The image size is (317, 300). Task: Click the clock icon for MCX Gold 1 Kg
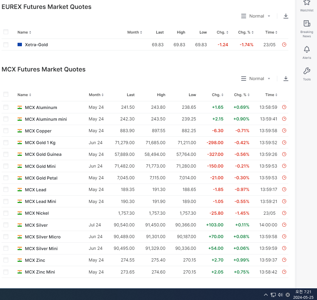click(x=284, y=143)
